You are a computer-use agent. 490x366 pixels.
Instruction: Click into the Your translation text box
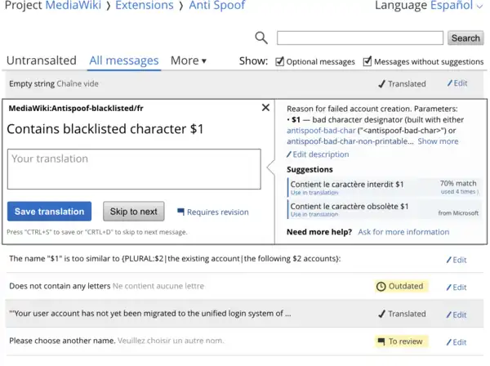(134, 169)
